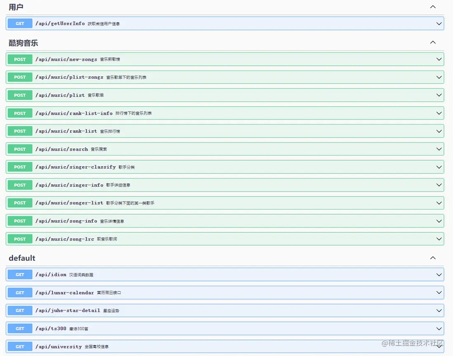Click the GET badge on /api/getUserInfo
Screen dimensions: 453x356
click(x=19, y=24)
